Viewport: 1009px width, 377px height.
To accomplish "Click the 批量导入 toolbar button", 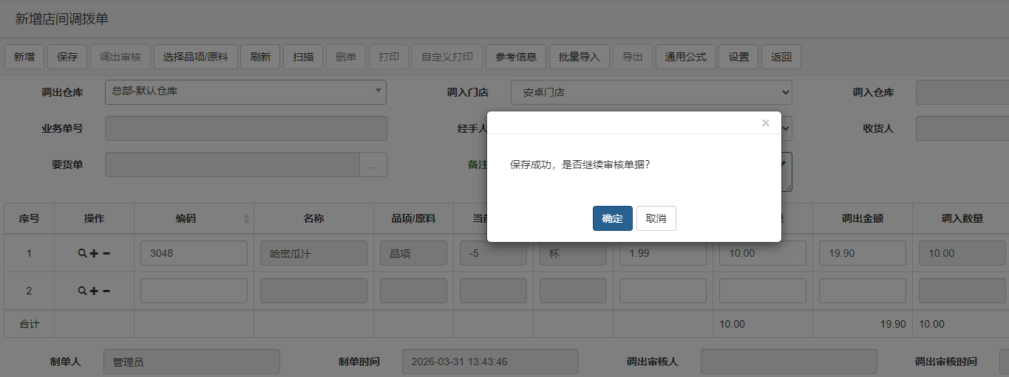I will [579, 57].
